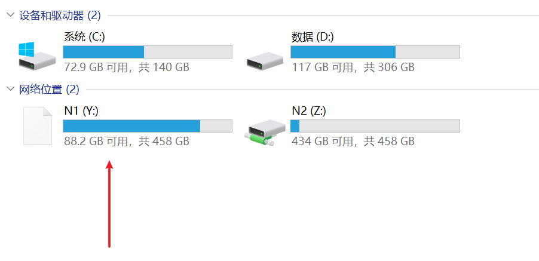539x261 pixels.
Task: Click the C: drive capacity usage bar
Action: click(x=147, y=52)
